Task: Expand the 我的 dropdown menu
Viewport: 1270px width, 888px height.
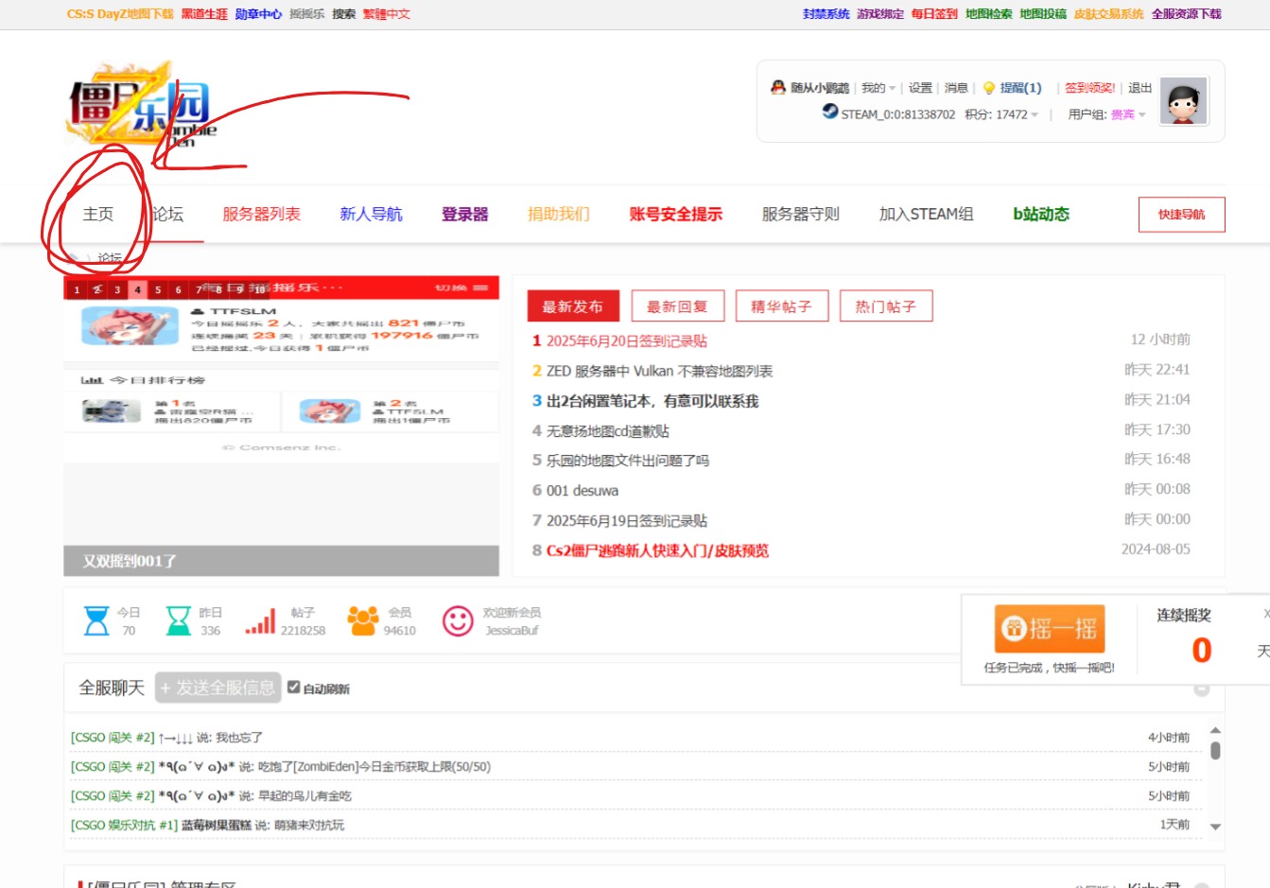Action: pyautogui.click(x=878, y=88)
